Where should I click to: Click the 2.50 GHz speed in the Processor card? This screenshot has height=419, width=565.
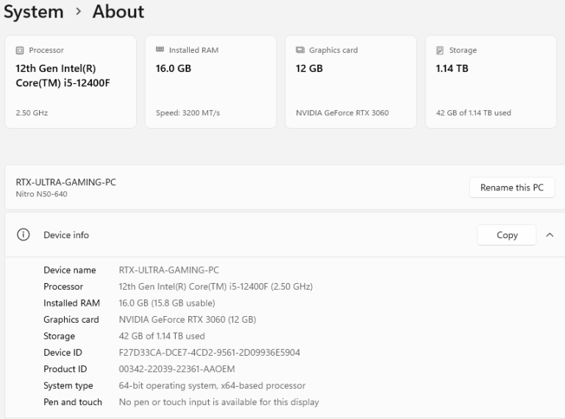coord(32,113)
